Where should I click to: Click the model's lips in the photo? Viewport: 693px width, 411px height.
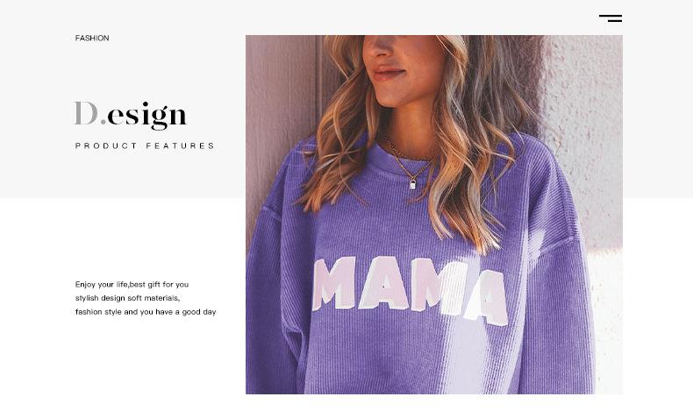click(x=388, y=73)
